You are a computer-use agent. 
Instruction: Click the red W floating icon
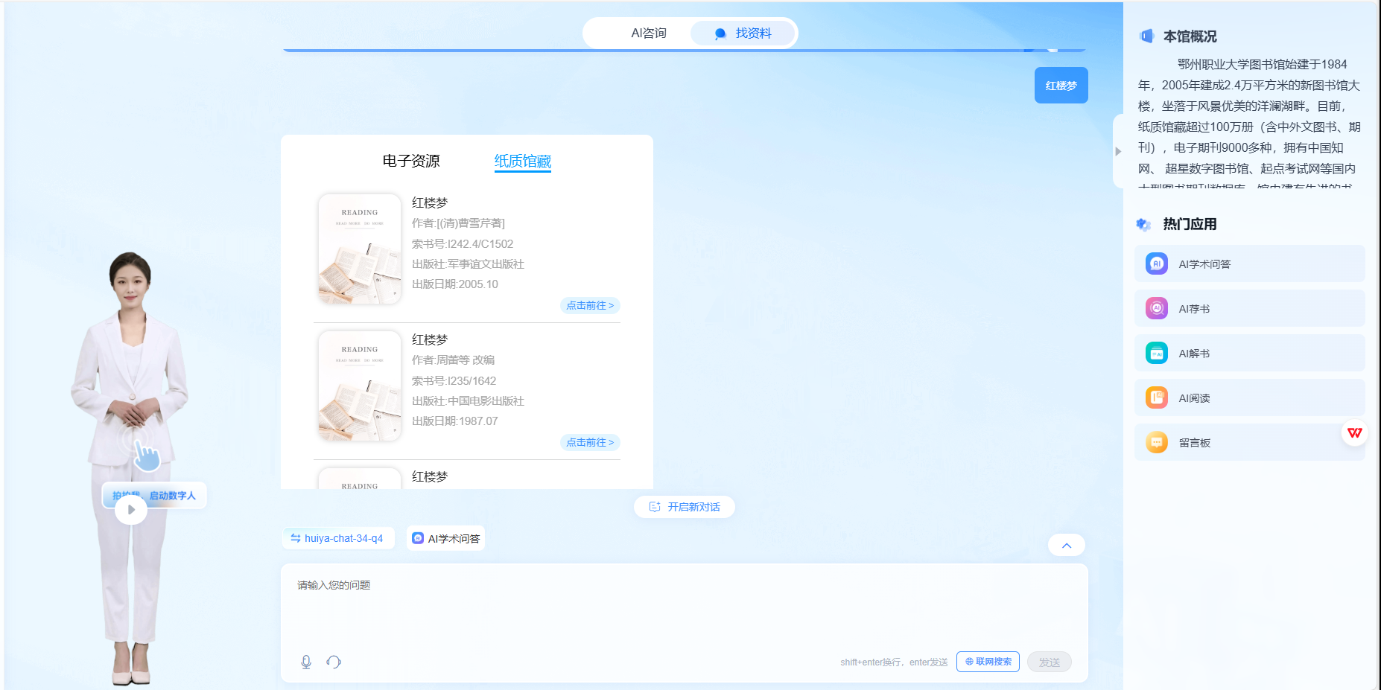point(1354,433)
